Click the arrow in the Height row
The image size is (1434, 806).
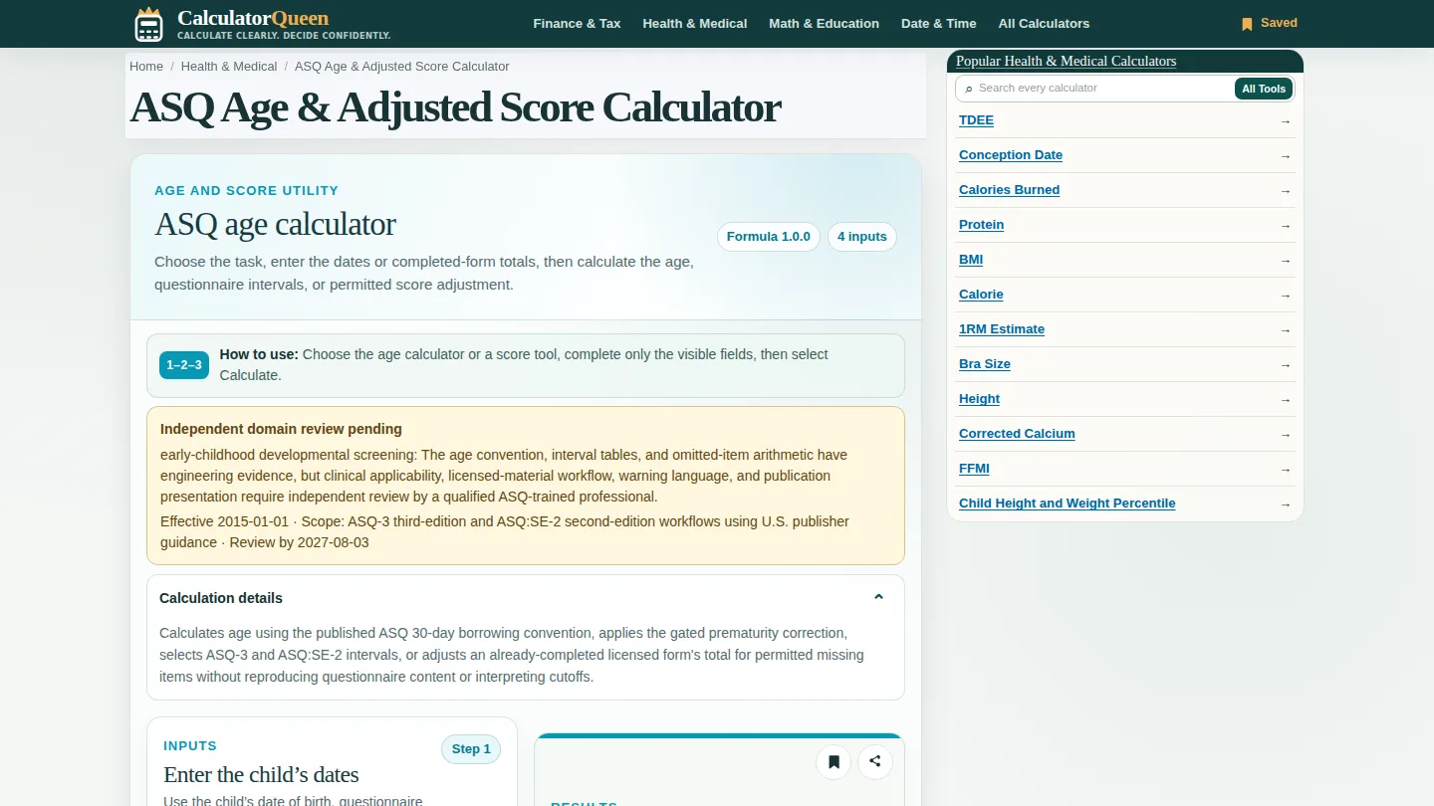(x=1286, y=400)
